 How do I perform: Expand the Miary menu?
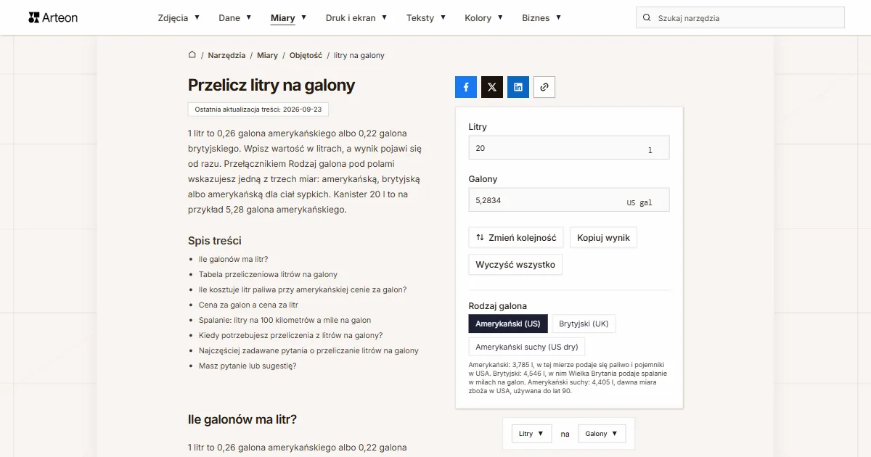289,17
